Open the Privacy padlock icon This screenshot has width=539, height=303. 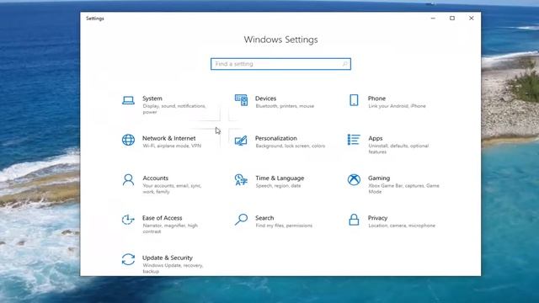(354, 220)
